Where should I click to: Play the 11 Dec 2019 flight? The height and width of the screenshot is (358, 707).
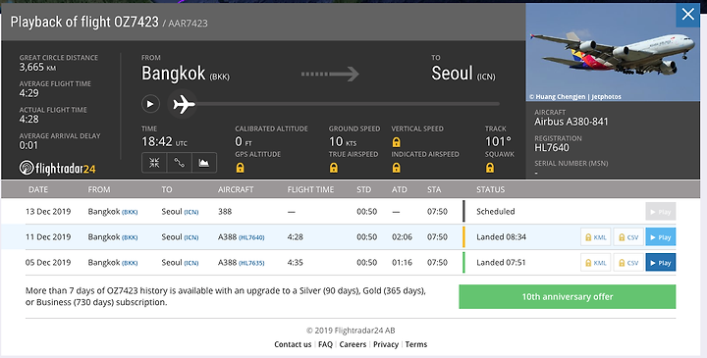tap(661, 236)
